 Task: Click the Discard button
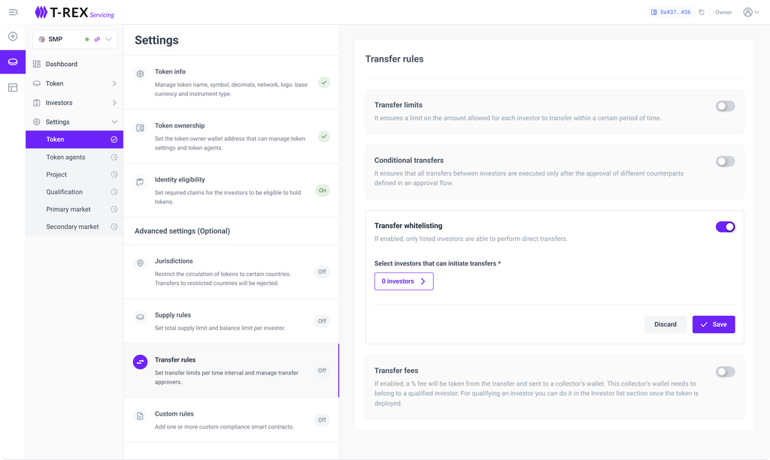[665, 324]
